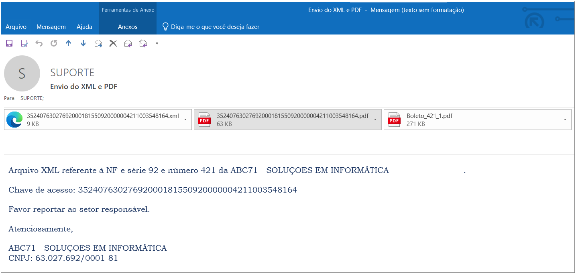Click the Reply envelope icon
This screenshot has height=274, width=576.
[x=128, y=43]
